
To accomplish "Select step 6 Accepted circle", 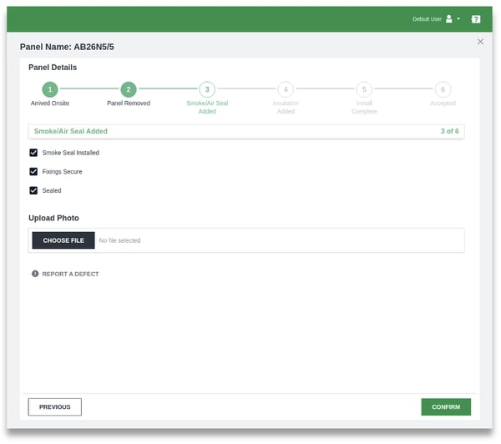I will [443, 89].
